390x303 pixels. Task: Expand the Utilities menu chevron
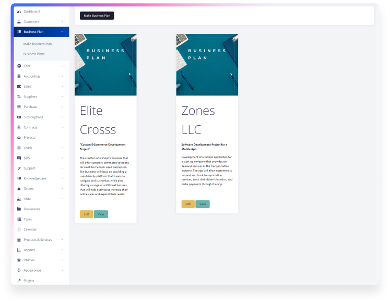click(63, 260)
